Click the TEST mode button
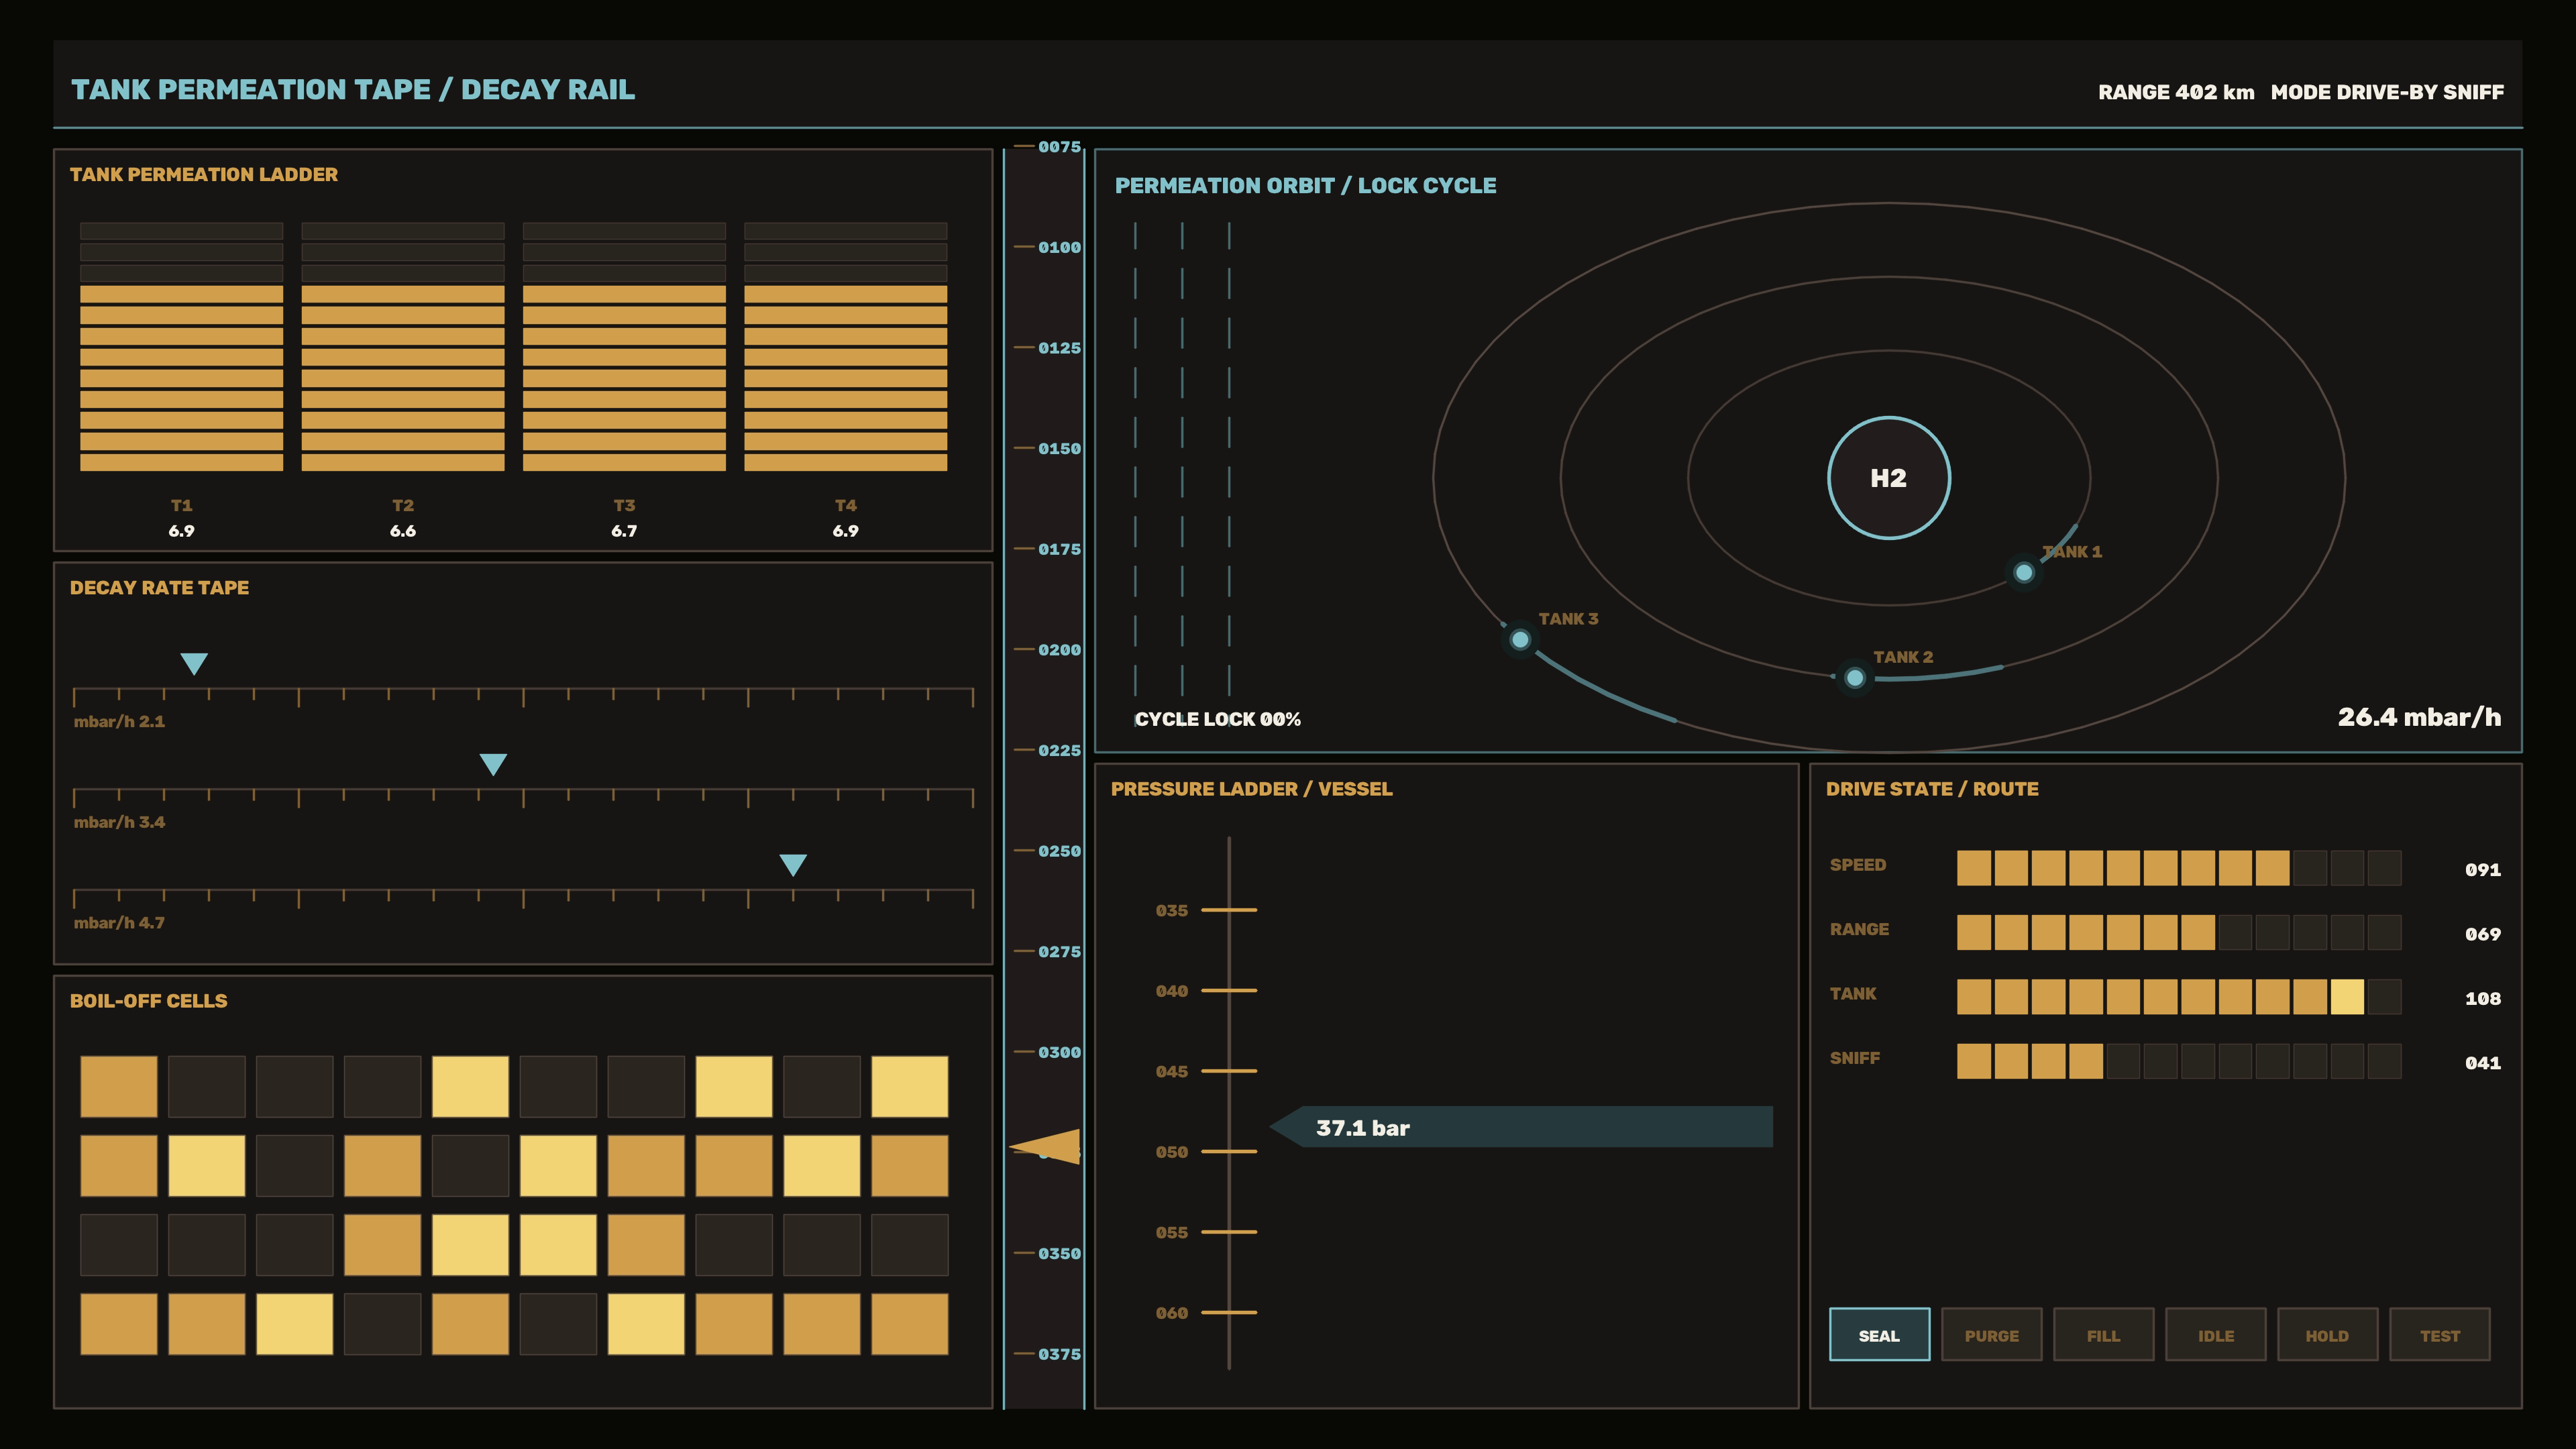 pos(2439,1335)
